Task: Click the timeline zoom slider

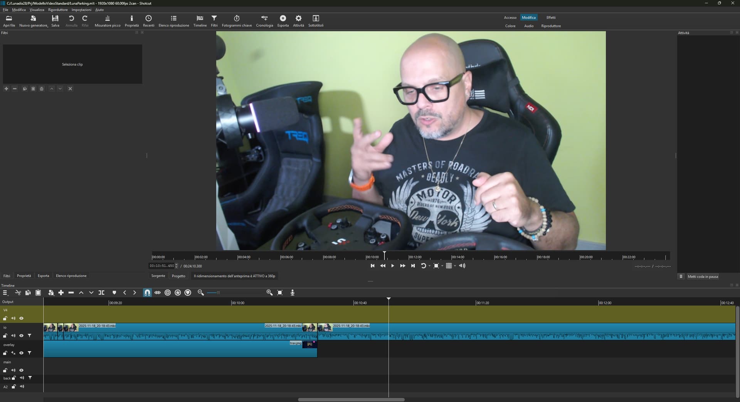Action: [x=218, y=293]
